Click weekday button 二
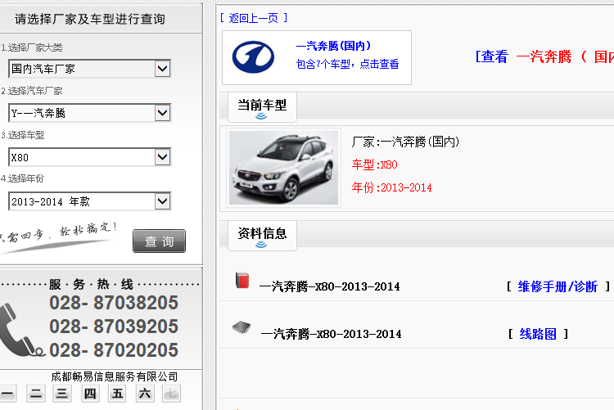This screenshot has height=410, width=614. coord(36,394)
